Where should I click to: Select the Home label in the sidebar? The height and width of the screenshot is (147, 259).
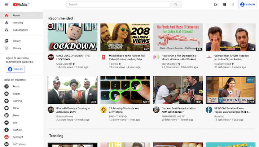click(16, 16)
